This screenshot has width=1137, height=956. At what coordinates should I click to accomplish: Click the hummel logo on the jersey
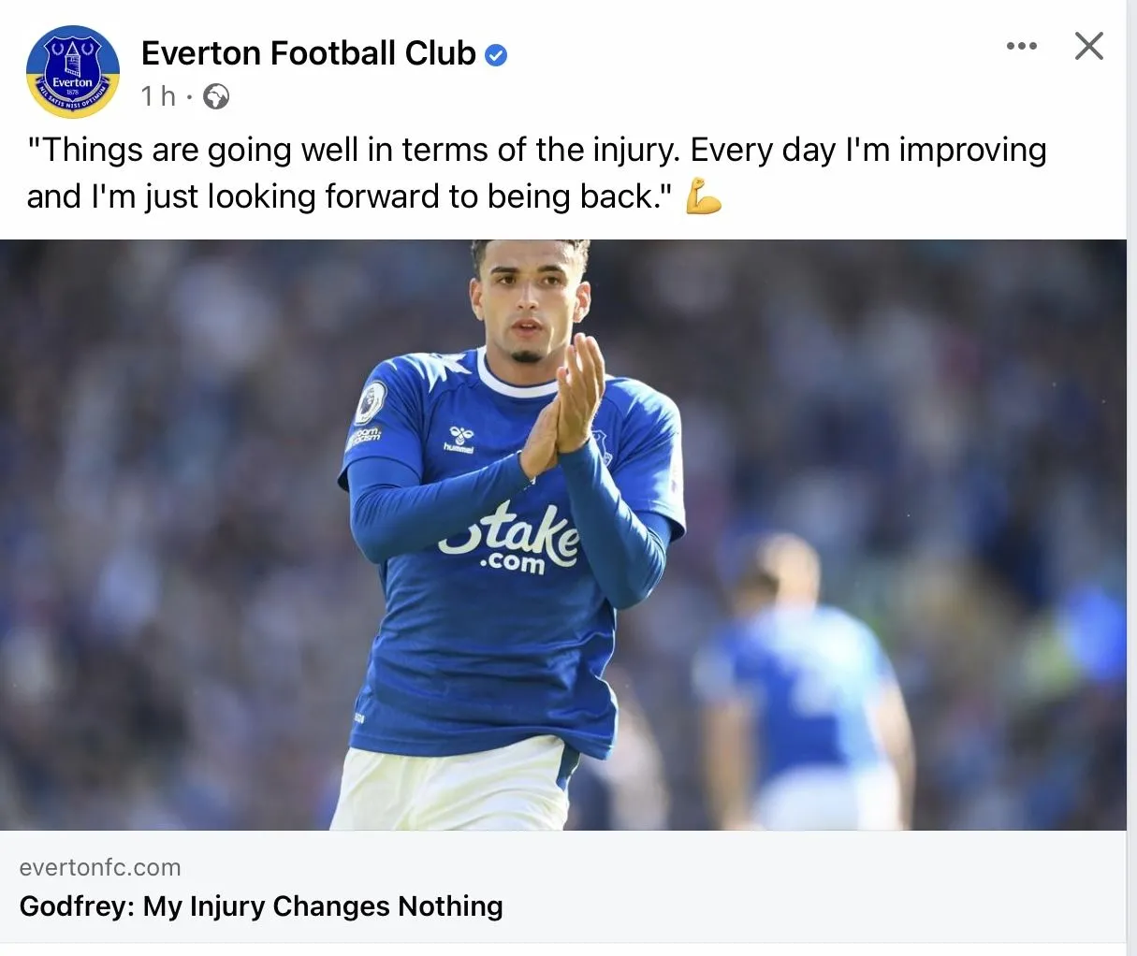pos(459,439)
